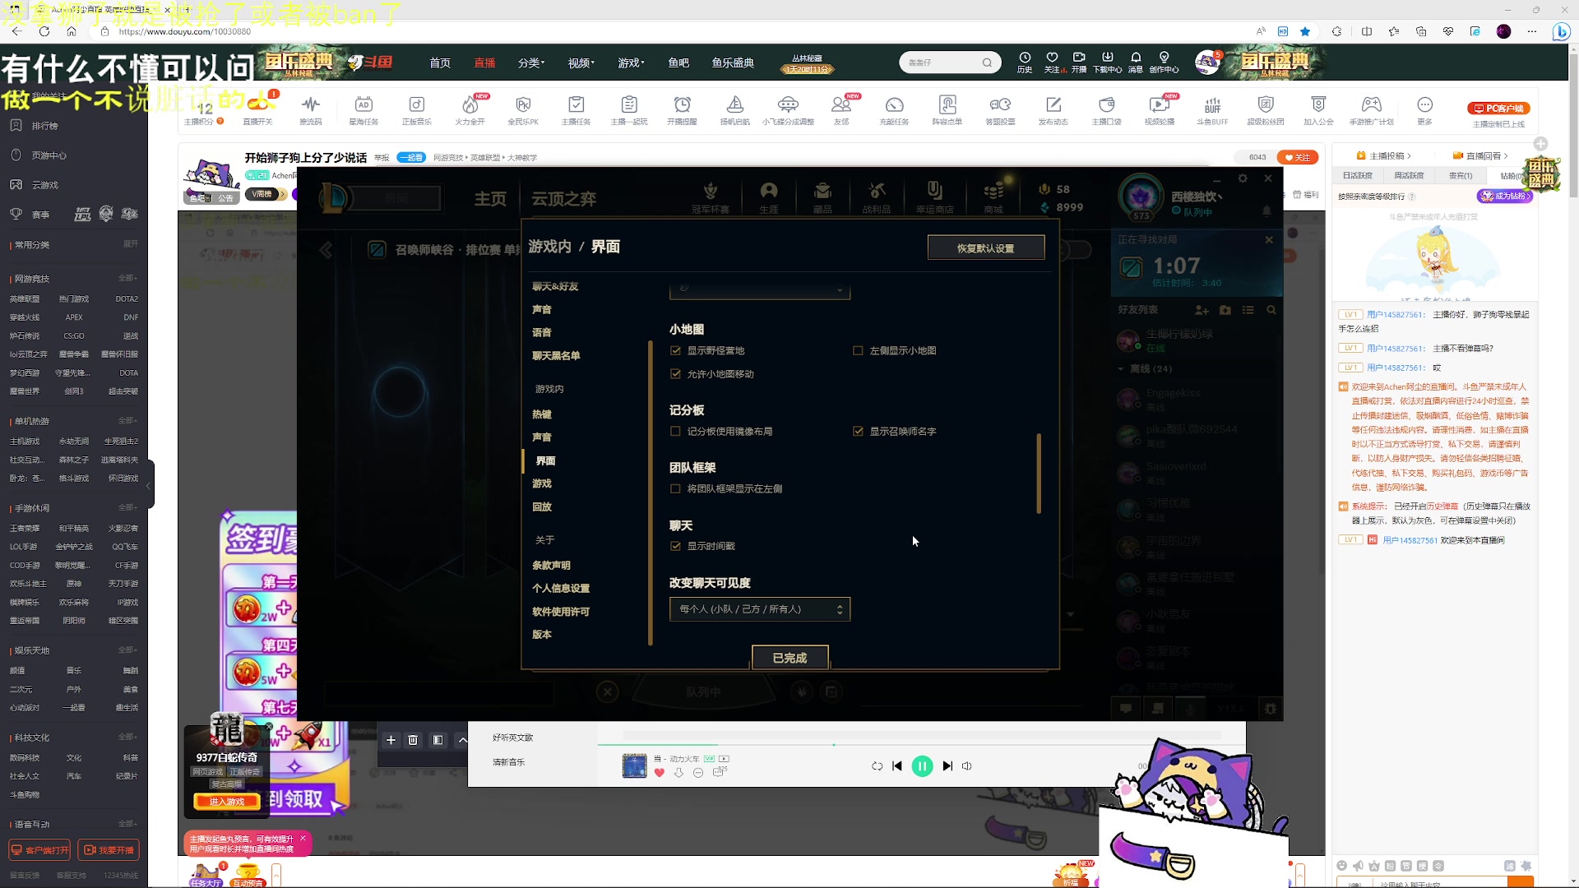1579x888 pixels.
Task: Go to 鱼吧 in Douyu navigation
Action: pyautogui.click(x=678, y=62)
